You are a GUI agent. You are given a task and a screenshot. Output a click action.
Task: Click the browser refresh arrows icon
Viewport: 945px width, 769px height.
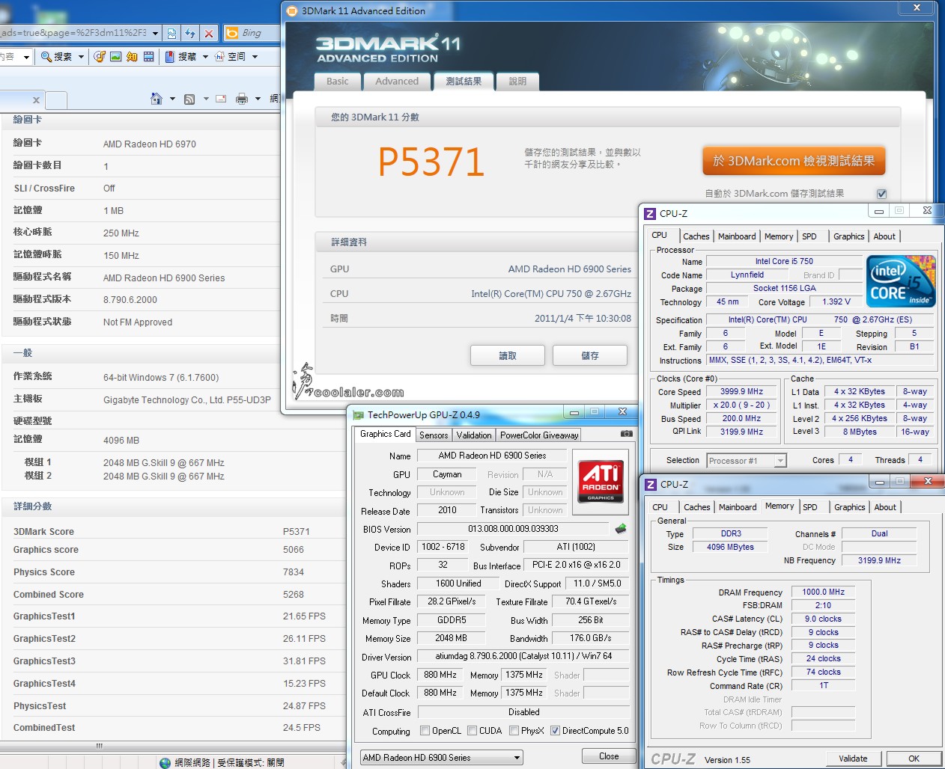coord(190,33)
